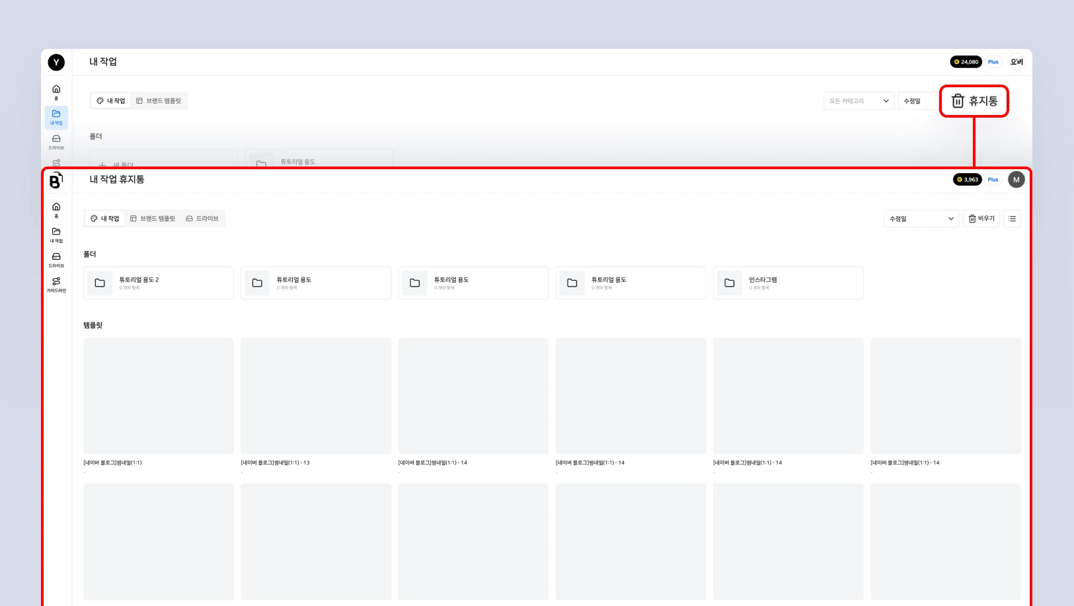The height and width of the screenshot is (606, 1074).
Task: Open 내 작업 icon in lower sidebar
Action: [56, 235]
